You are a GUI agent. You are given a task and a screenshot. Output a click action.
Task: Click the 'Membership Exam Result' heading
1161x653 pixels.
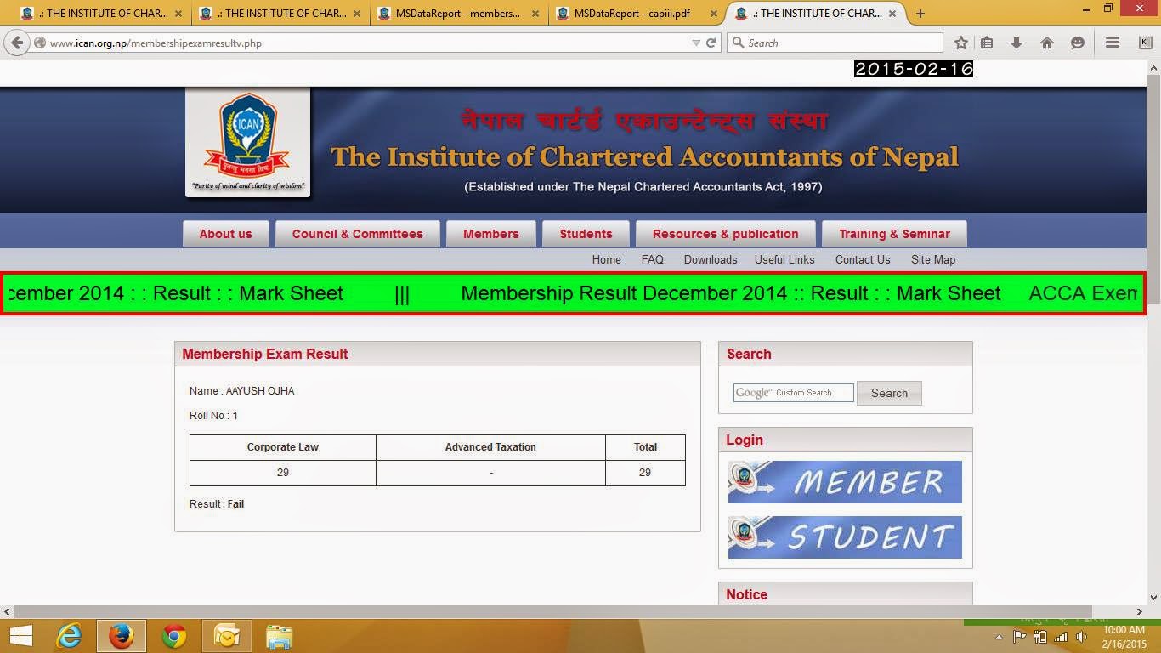pos(265,355)
